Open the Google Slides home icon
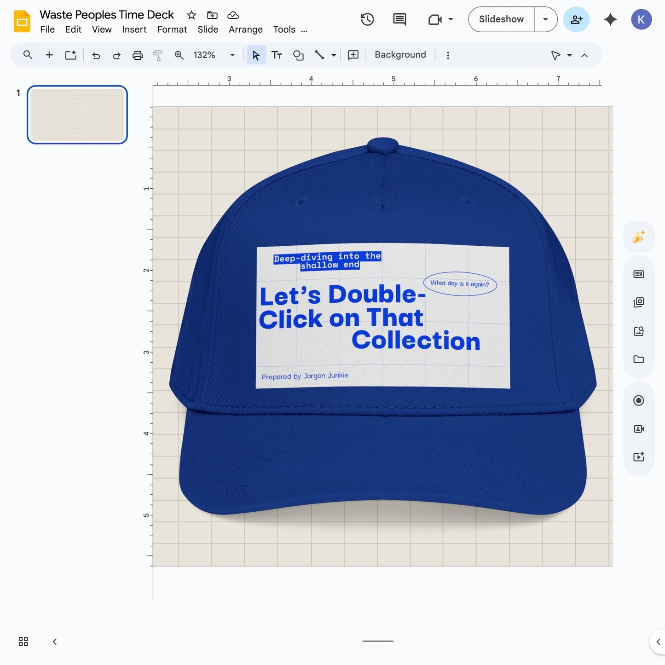 coord(22,21)
